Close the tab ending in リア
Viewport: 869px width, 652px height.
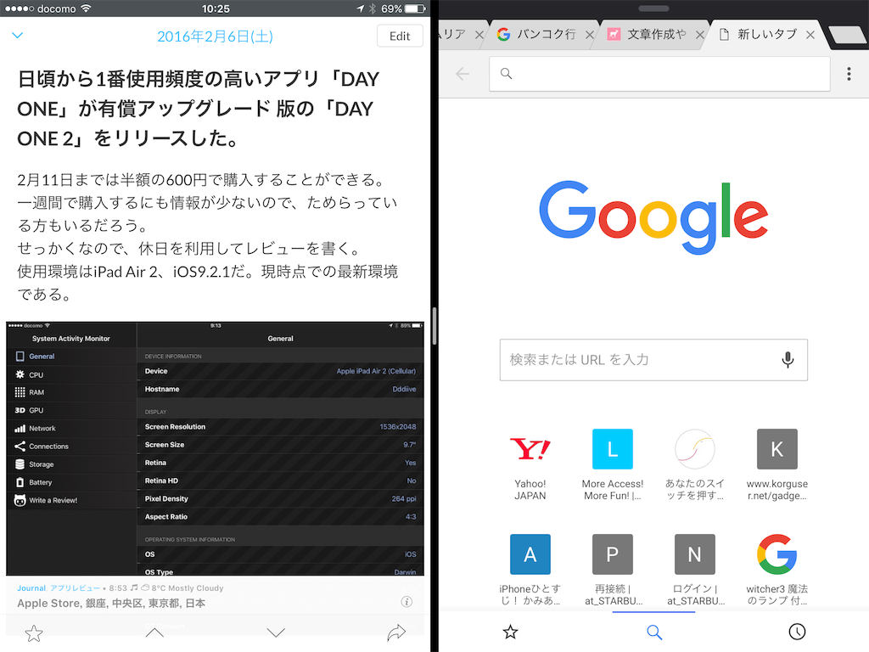(x=479, y=35)
